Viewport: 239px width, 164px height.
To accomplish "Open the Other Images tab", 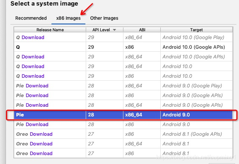I will pyautogui.click(x=104, y=18).
